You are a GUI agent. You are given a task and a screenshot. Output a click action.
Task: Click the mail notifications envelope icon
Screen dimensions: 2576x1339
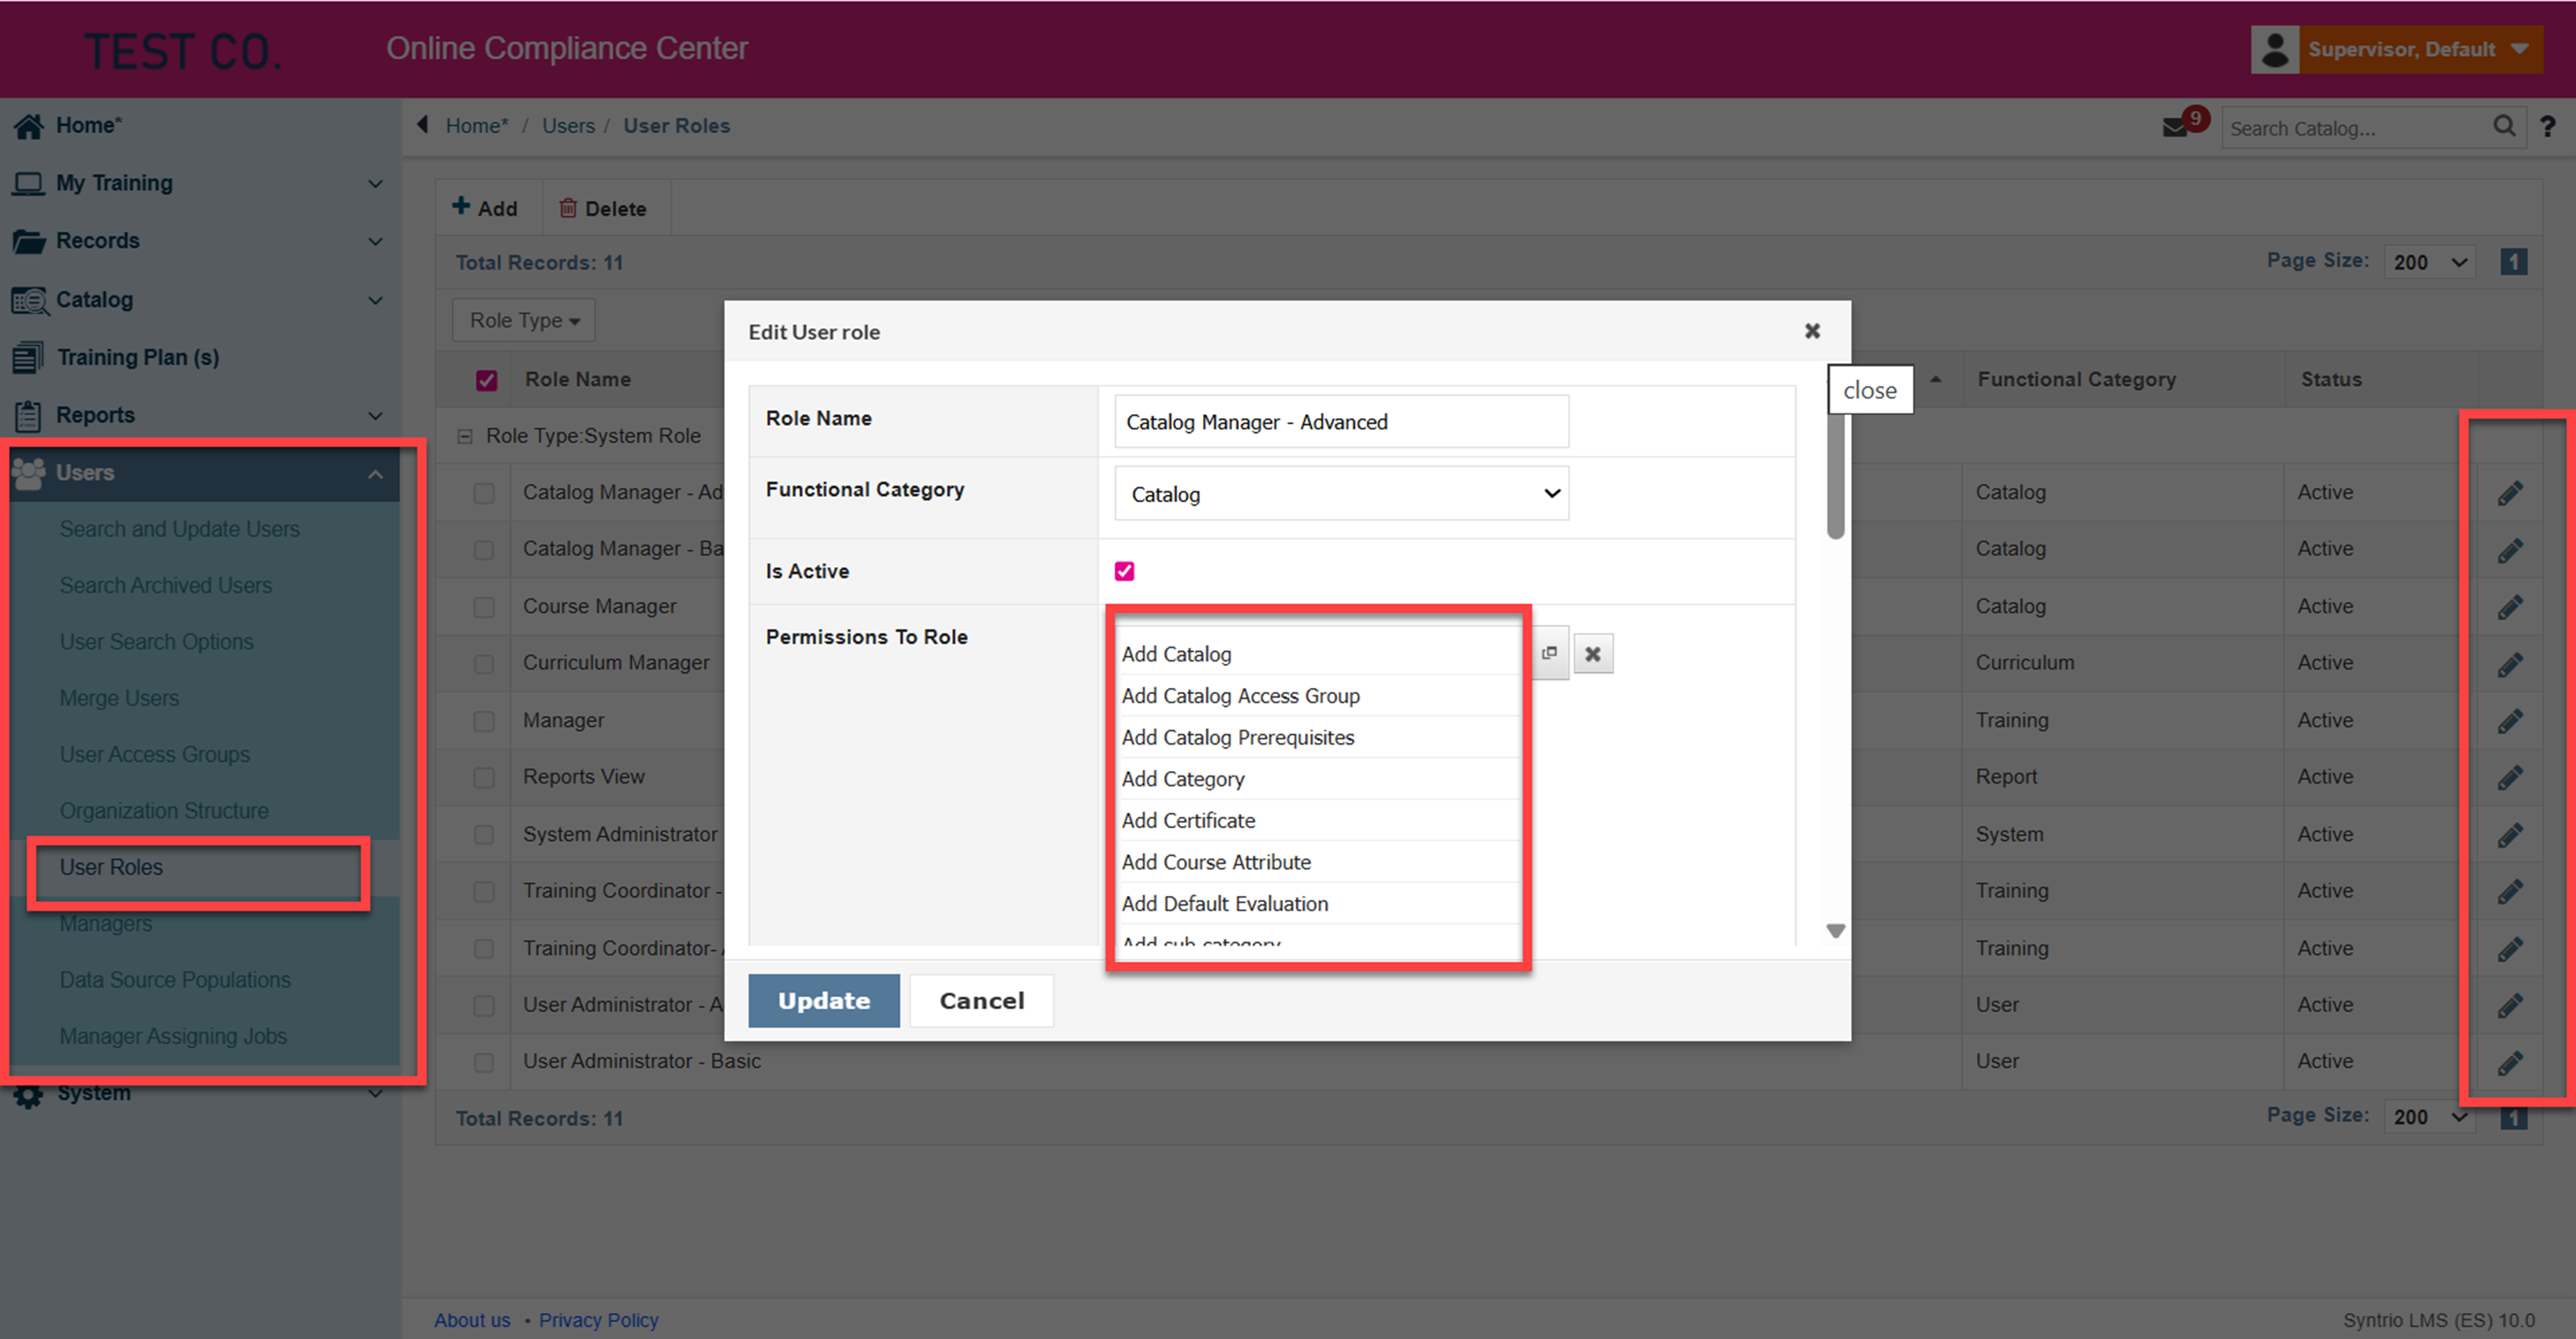pyautogui.click(x=2175, y=128)
